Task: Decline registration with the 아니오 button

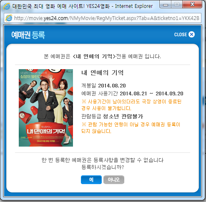Action: pyautogui.click(x=114, y=180)
